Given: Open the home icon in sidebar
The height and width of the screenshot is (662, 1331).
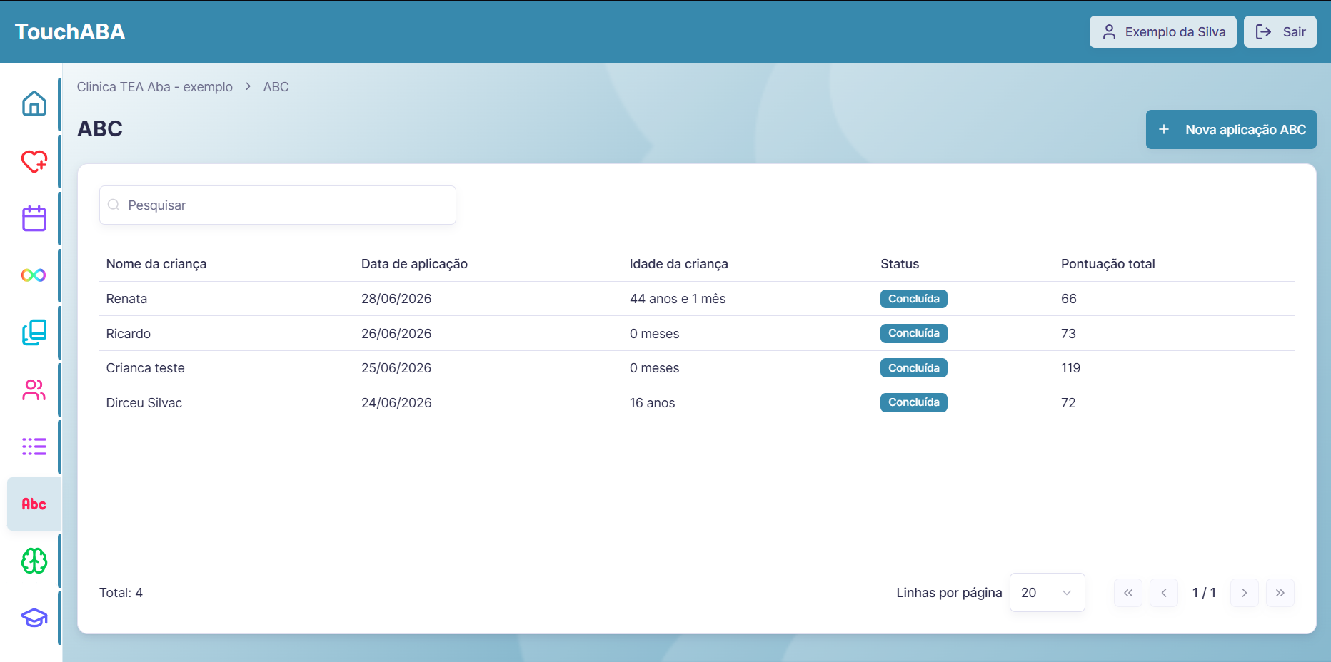Looking at the screenshot, I should 34,104.
